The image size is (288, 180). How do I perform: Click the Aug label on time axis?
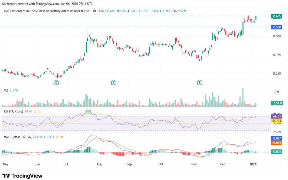[x=99, y=165]
